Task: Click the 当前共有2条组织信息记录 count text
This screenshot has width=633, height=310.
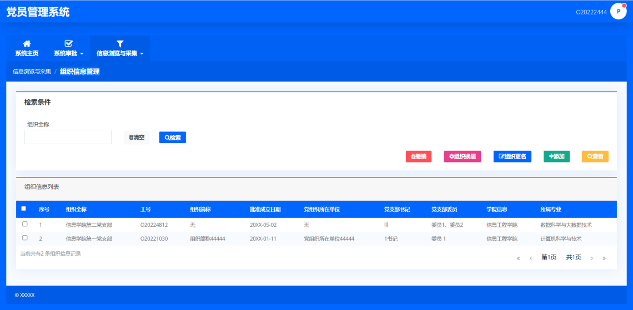Action: 51,253
